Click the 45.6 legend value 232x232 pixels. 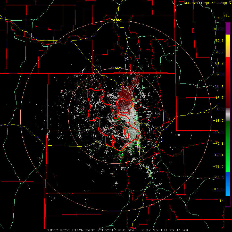pos(219,75)
